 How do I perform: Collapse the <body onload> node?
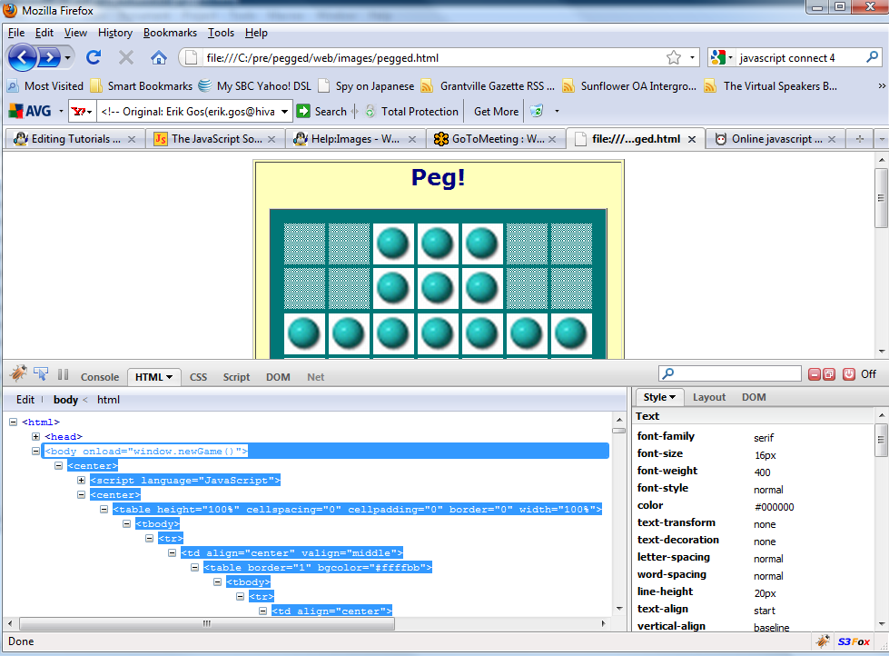click(x=35, y=452)
